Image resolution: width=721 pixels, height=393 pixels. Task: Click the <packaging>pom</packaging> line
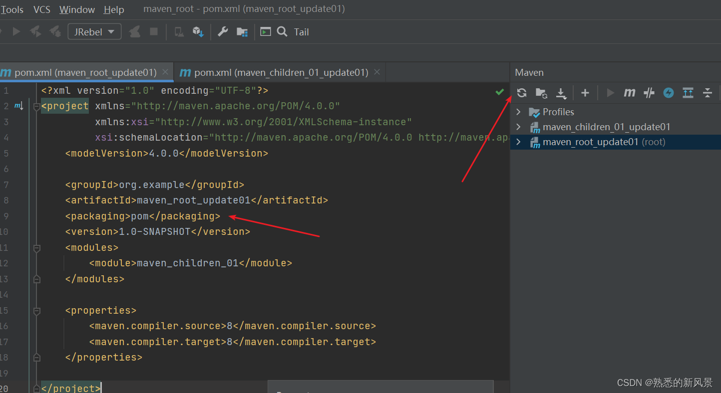point(143,216)
